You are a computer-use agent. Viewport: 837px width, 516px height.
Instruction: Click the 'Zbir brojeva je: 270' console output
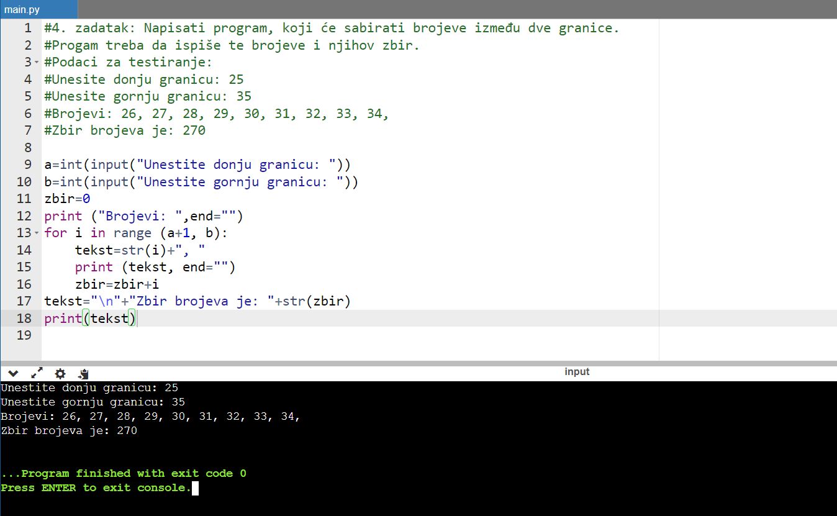coord(69,430)
